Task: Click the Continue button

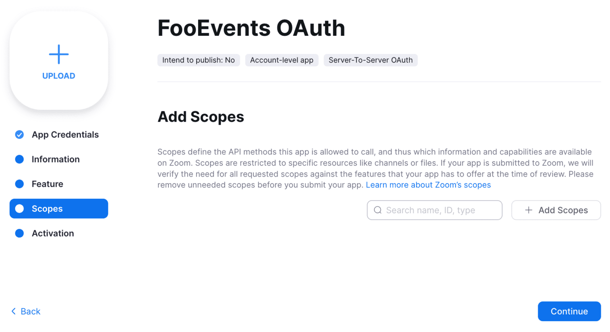Action: point(569,311)
